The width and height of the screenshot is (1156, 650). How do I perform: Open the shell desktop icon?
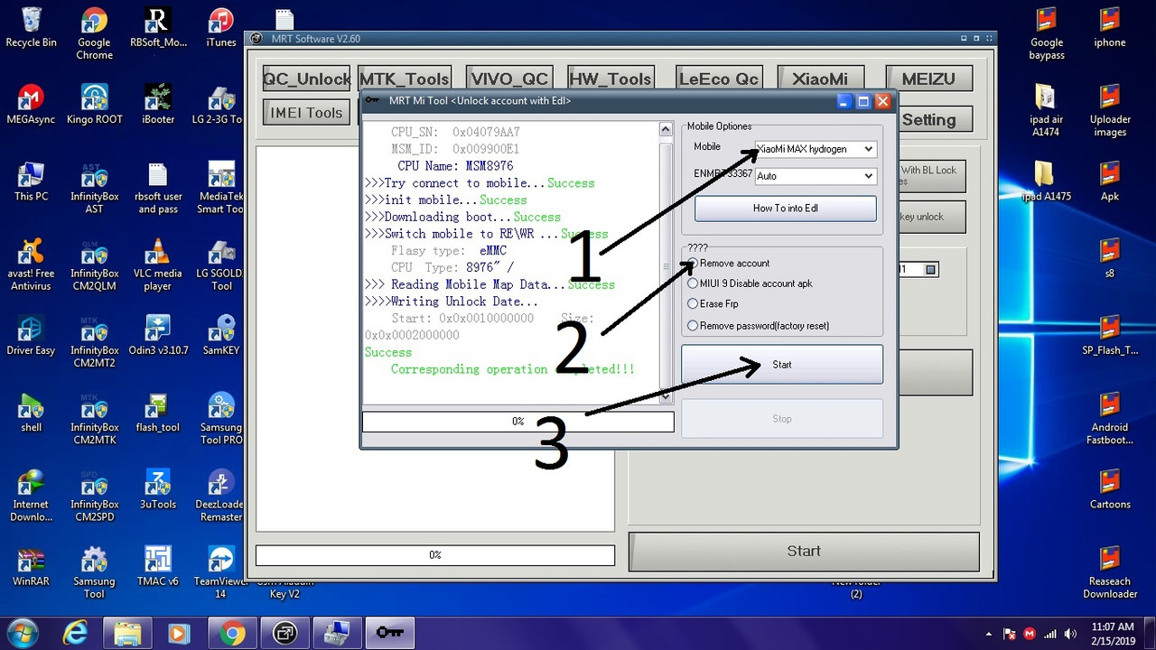(31, 413)
